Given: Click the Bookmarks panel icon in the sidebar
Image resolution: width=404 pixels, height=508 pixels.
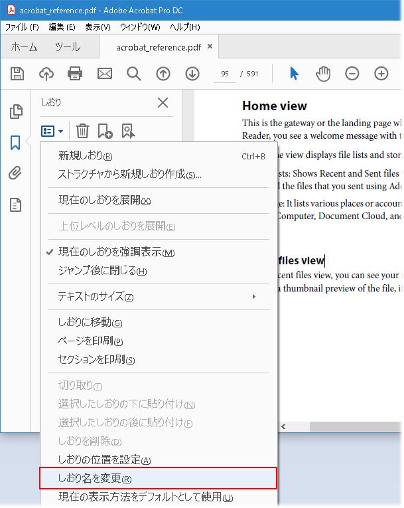Looking at the screenshot, I should click(x=15, y=143).
